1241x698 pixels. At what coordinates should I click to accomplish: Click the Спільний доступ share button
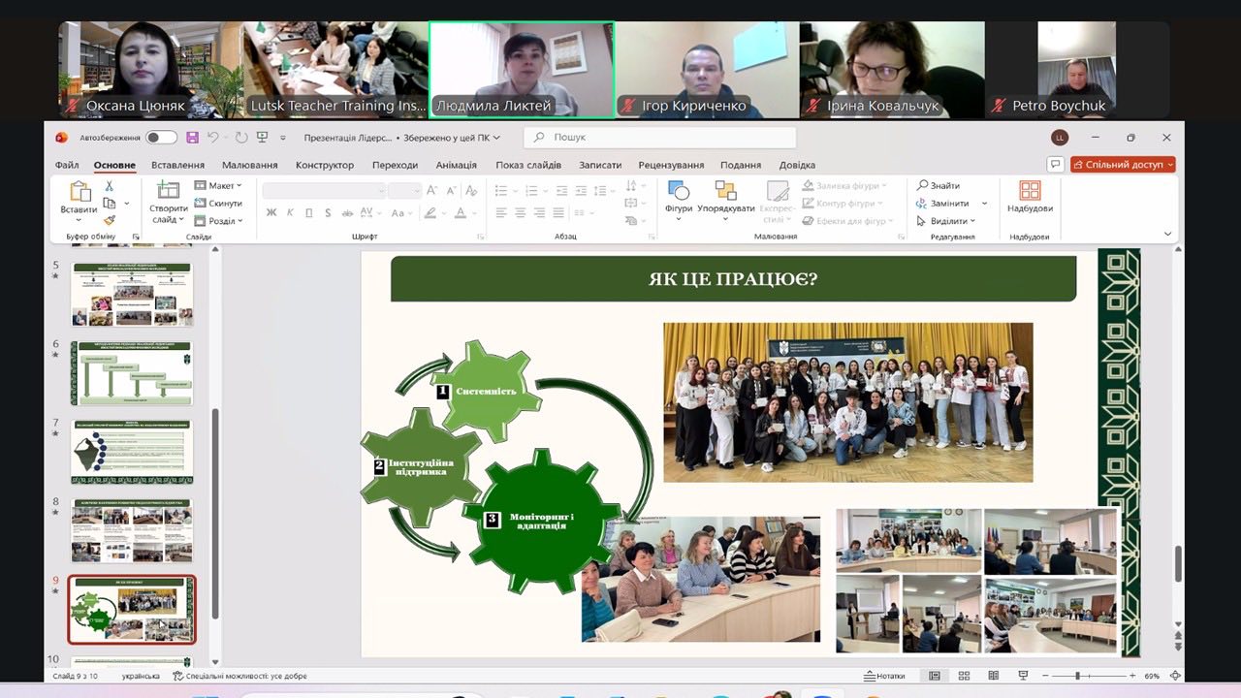click(x=1123, y=165)
